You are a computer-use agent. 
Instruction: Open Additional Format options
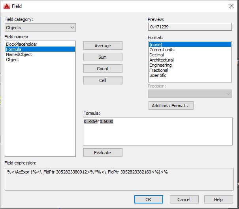(x=171, y=106)
